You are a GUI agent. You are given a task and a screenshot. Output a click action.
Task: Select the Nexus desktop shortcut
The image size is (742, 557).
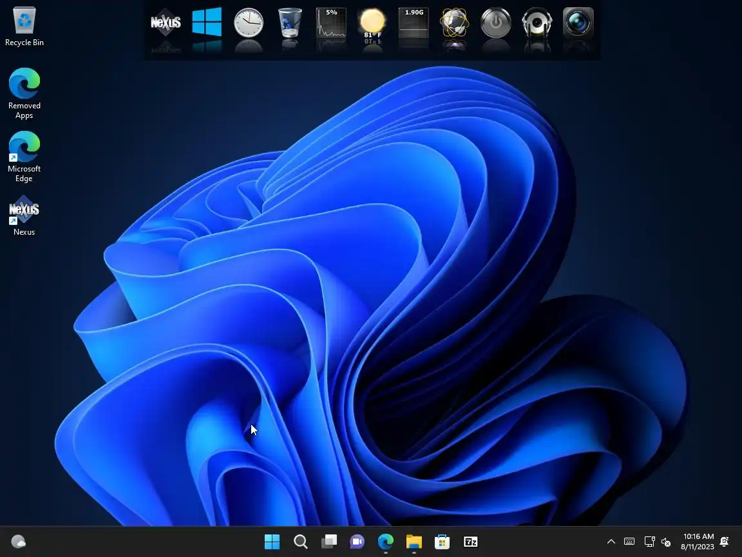24,215
